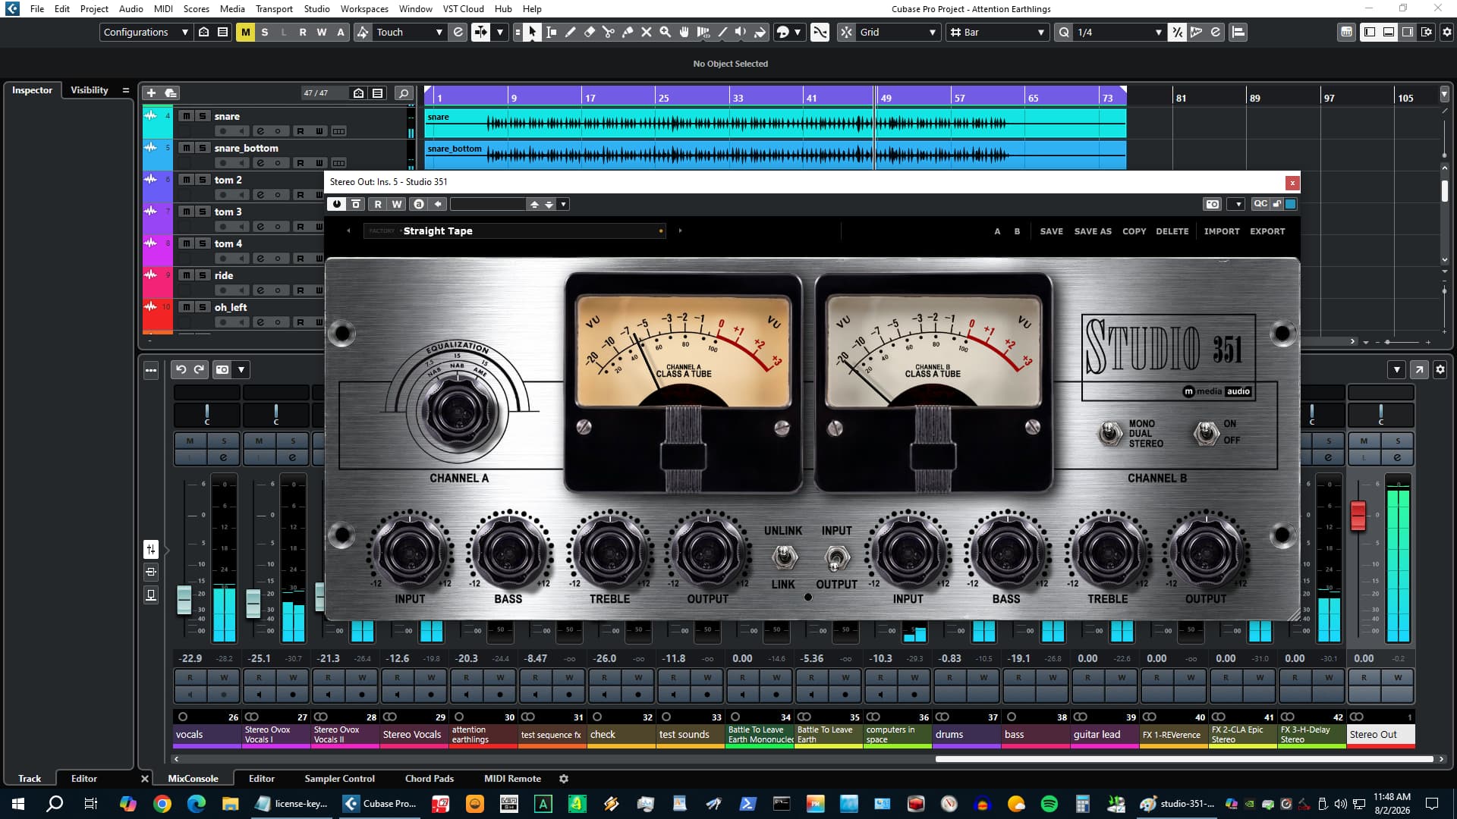
Task: Switch to the Chord Pads tab
Action: (430, 778)
